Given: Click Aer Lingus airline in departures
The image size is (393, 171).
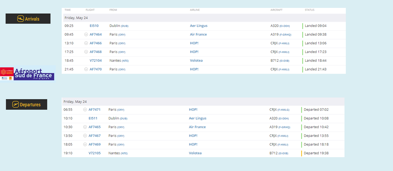Looking at the screenshot, I should pos(198,118).
